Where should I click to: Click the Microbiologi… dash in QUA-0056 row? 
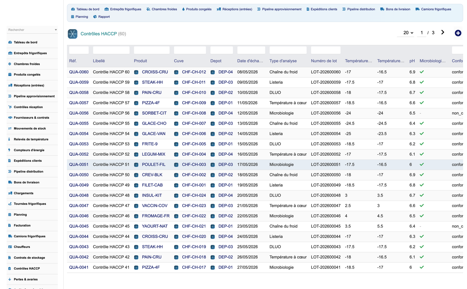pos(420,113)
